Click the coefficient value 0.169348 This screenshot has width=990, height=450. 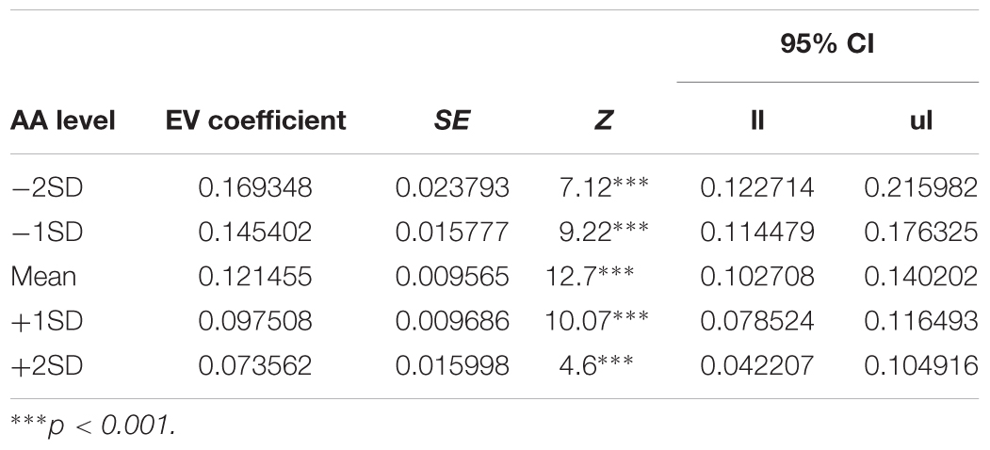[255, 187]
